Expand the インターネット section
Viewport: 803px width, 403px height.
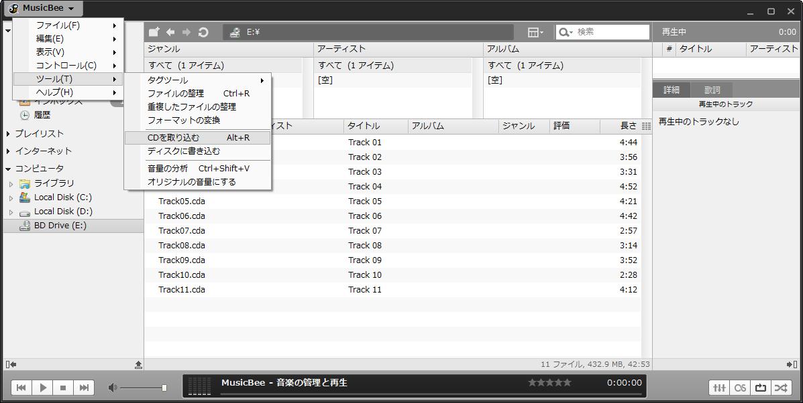tap(8, 151)
